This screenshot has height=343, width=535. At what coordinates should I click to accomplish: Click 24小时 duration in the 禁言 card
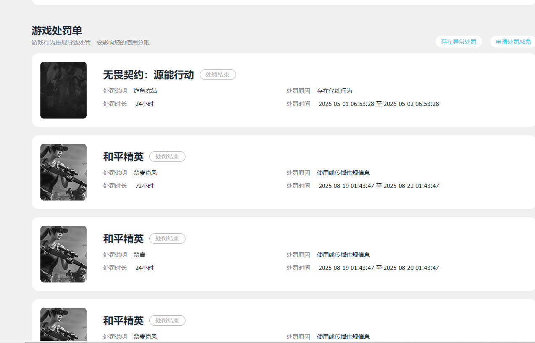pyautogui.click(x=144, y=268)
